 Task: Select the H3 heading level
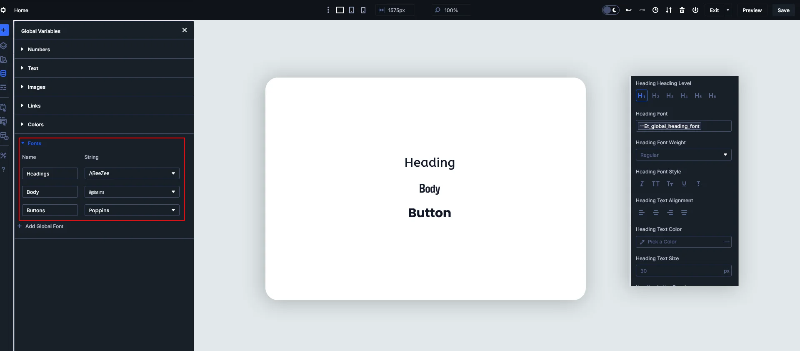point(670,96)
